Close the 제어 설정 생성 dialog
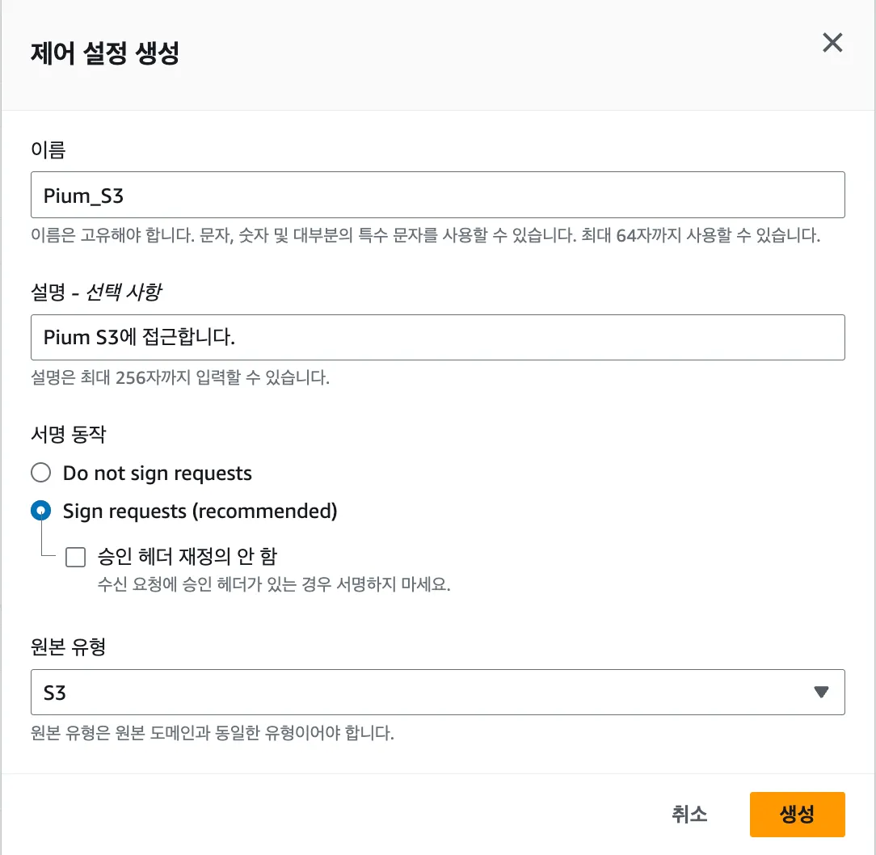This screenshot has width=876, height=855. (832, 43)
